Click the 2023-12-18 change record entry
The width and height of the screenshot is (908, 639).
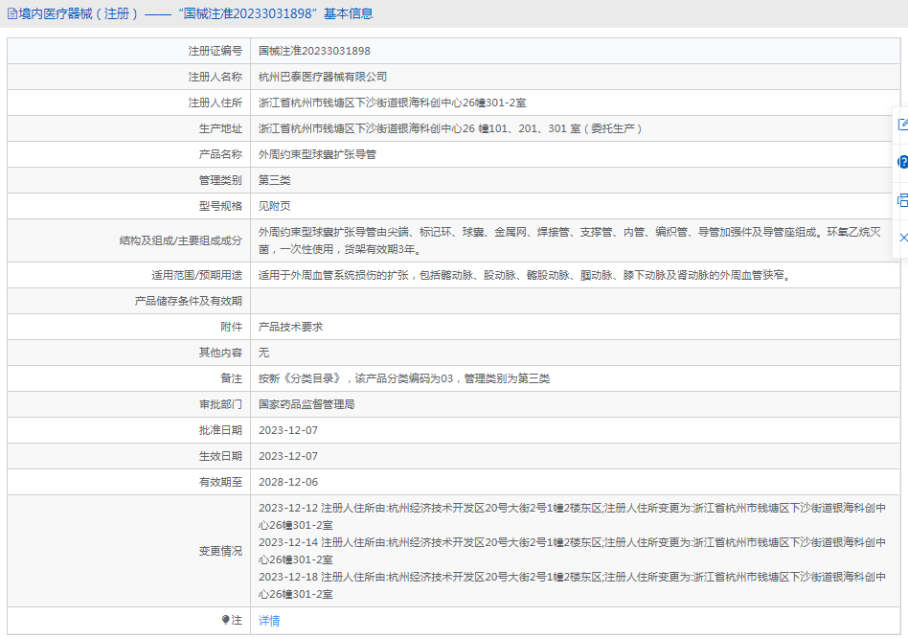pyautogui.click(x=572, y=585)
